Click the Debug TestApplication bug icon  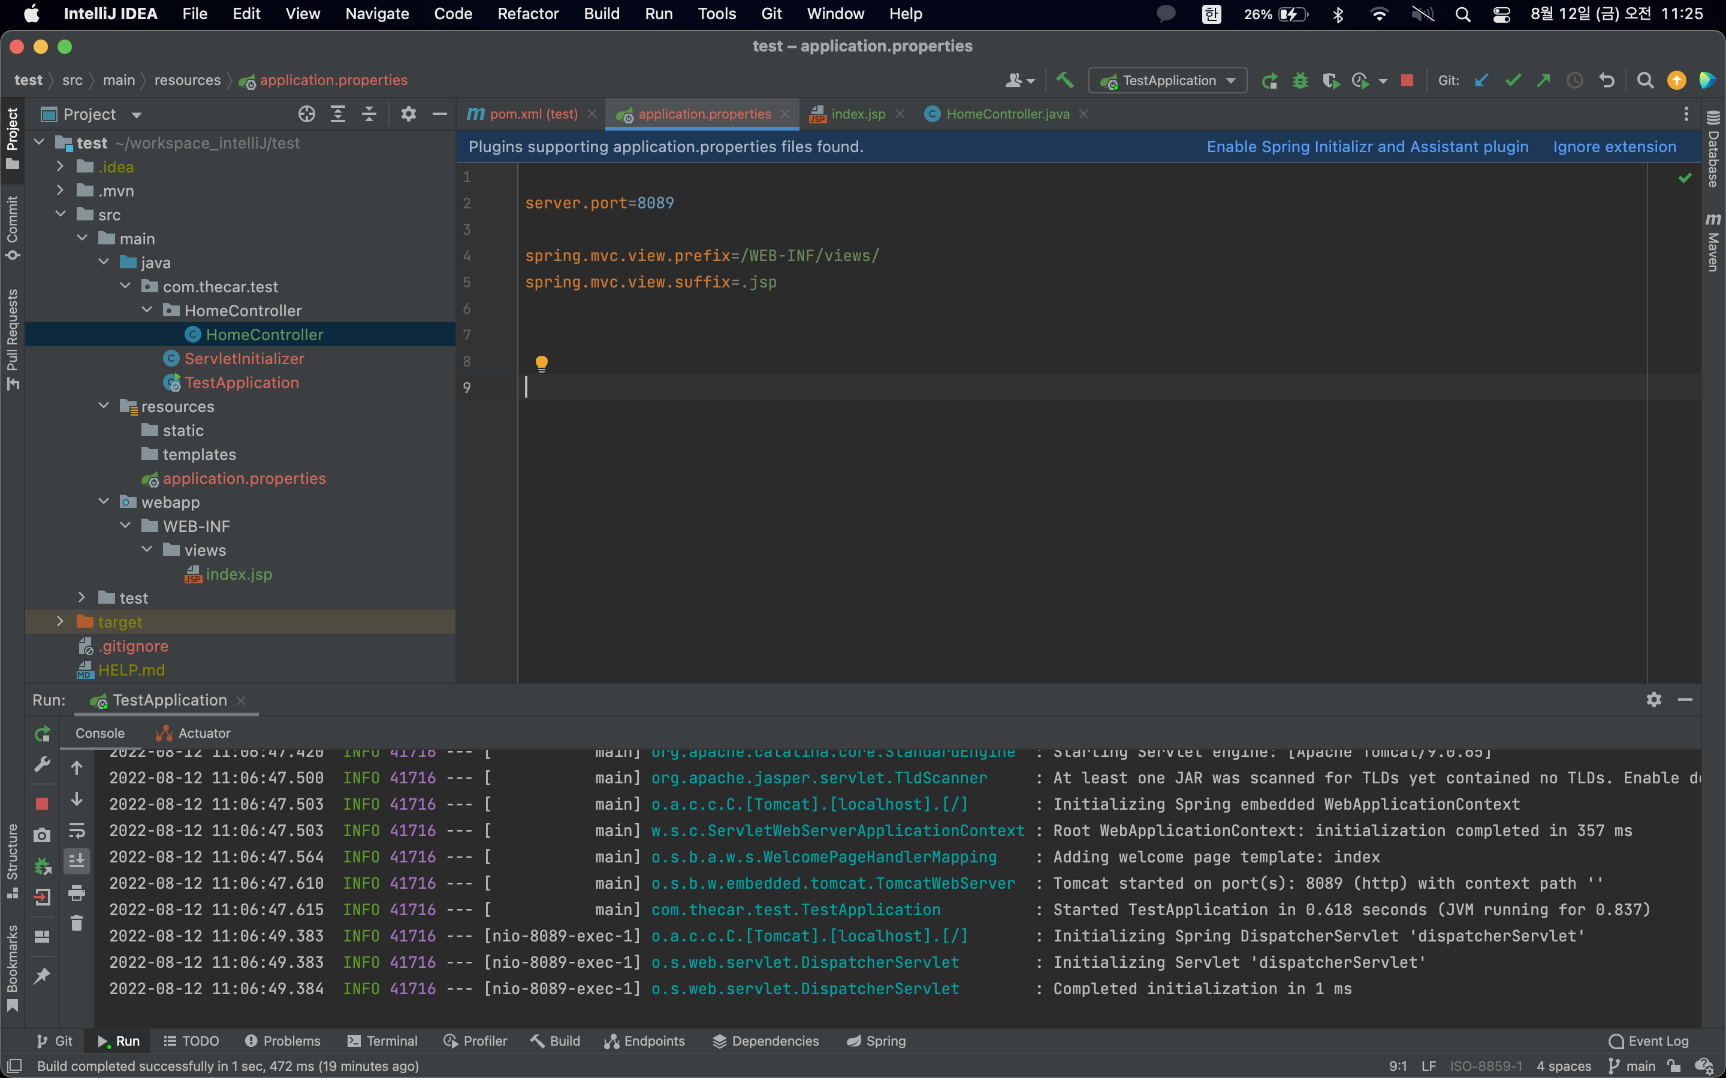coord(1299,81)
